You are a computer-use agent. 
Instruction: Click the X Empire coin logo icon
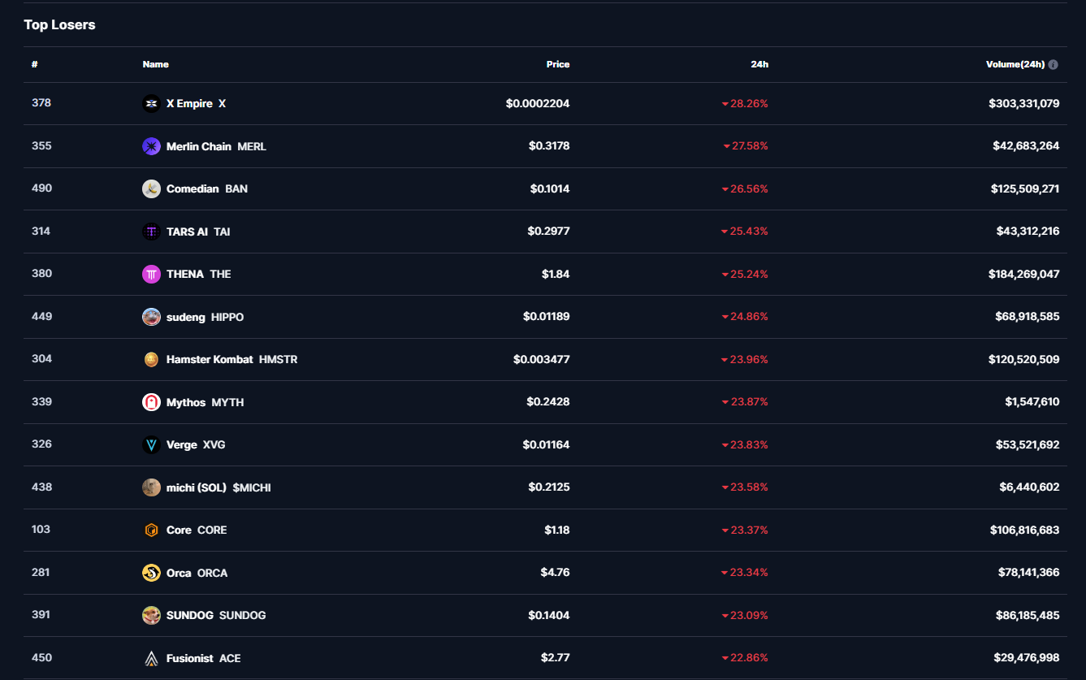click(x=151, y=104)
